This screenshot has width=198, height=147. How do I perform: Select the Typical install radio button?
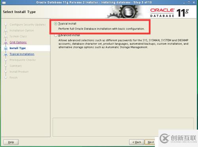pyautogui.click(x=56, y=24)
